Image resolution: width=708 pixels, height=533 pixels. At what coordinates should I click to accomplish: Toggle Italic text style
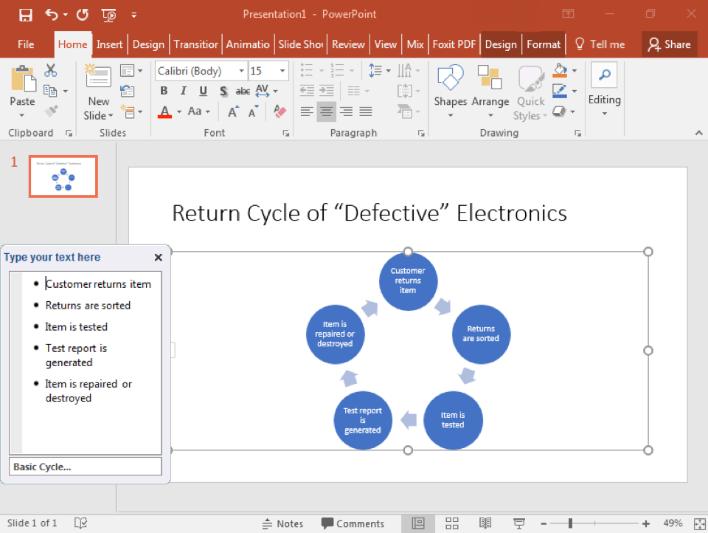click(184, 92)
